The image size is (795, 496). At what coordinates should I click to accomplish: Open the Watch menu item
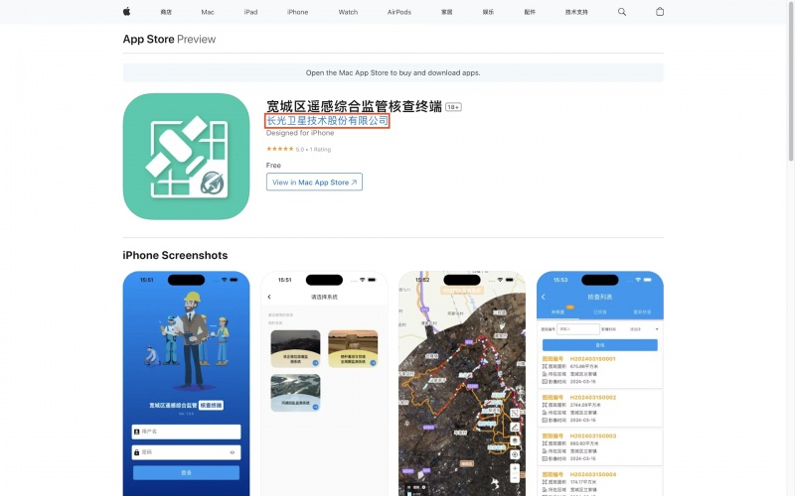pos(348,12)
